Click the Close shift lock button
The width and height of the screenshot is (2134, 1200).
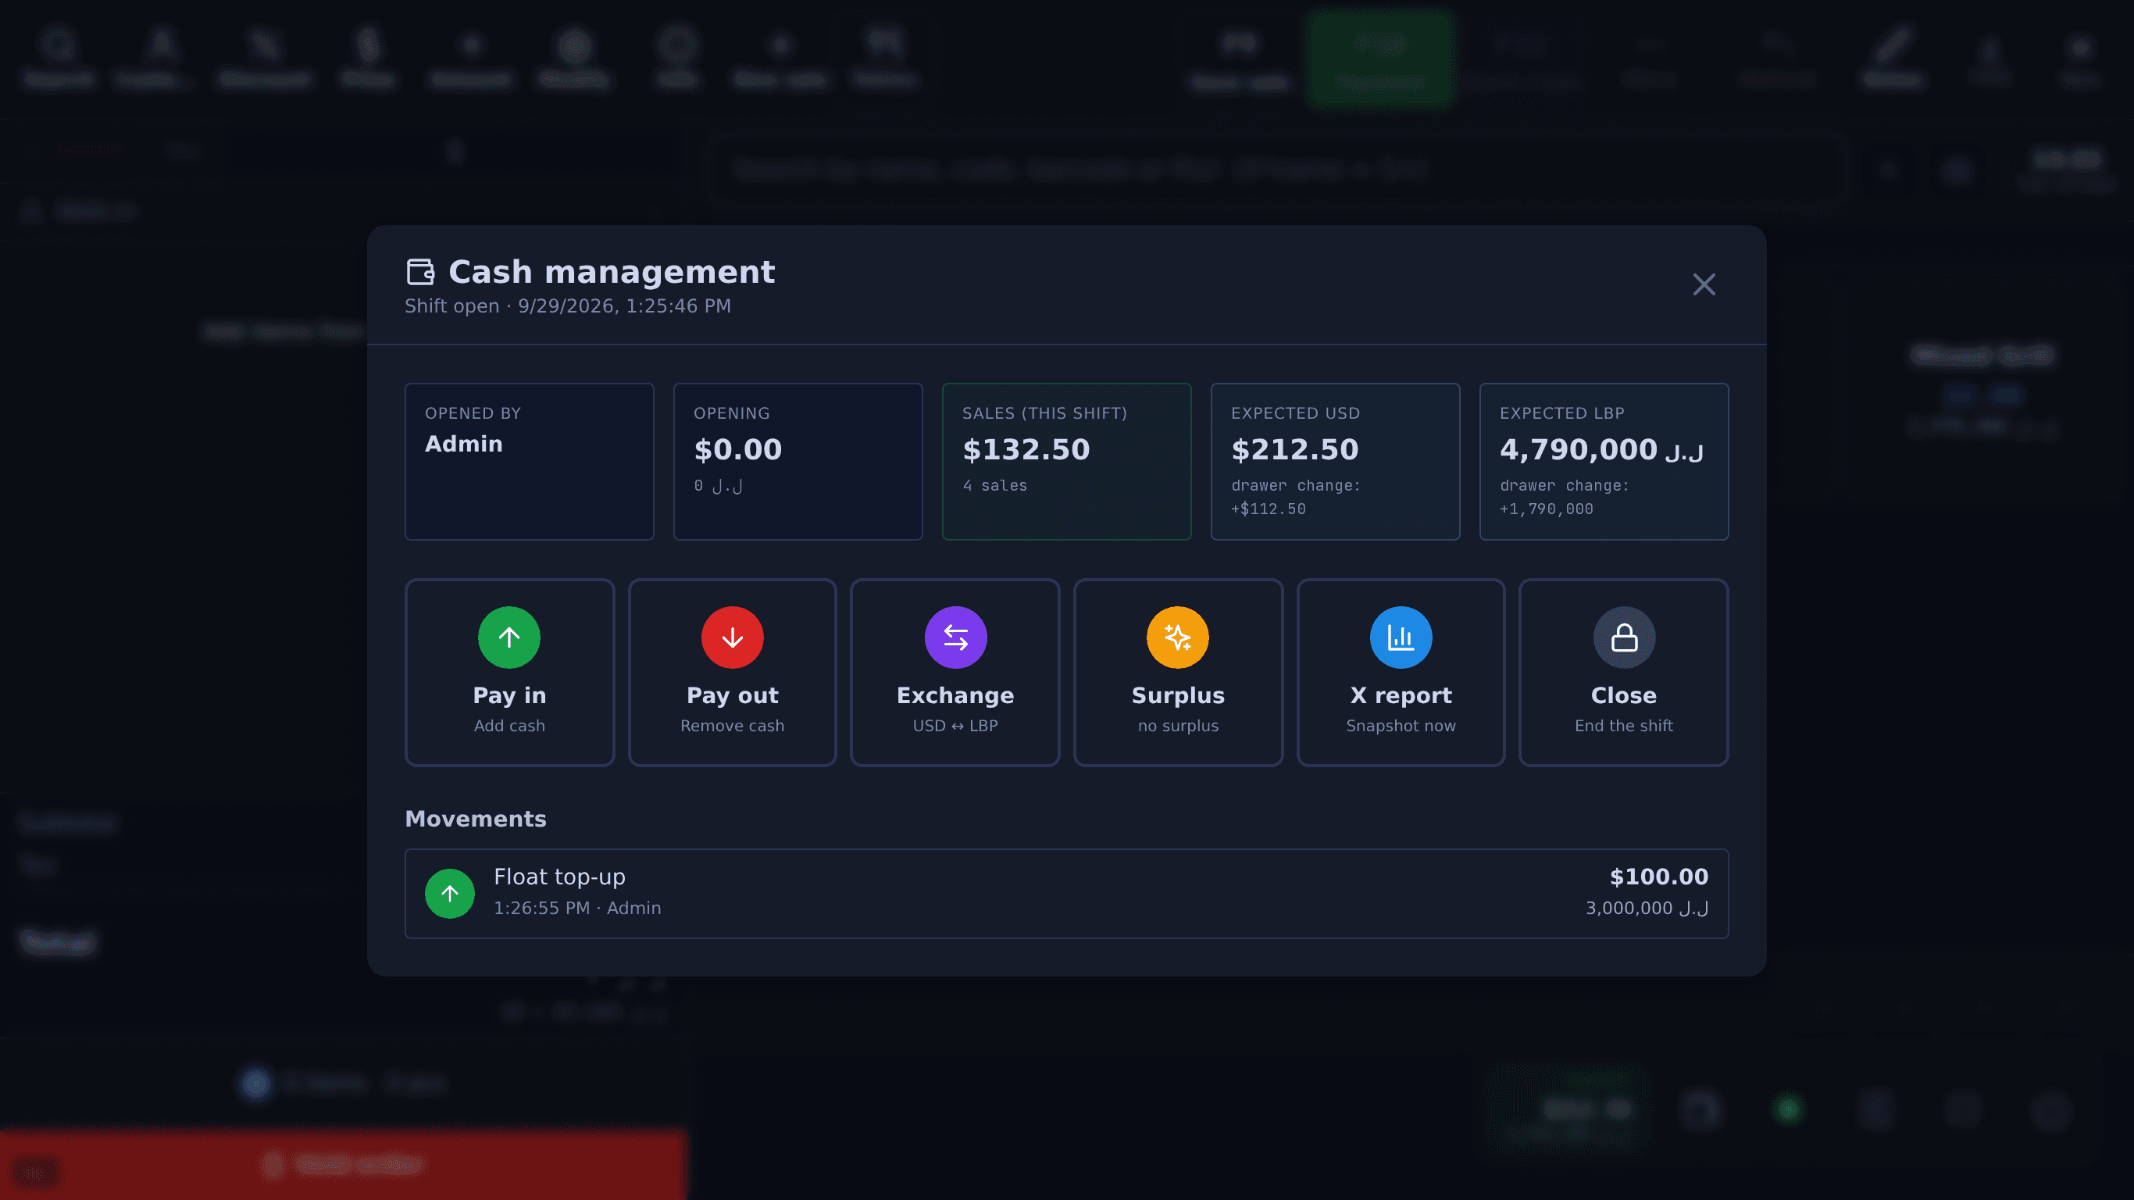point(1623,672)
